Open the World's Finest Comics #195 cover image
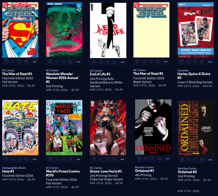 click(64, 127)
